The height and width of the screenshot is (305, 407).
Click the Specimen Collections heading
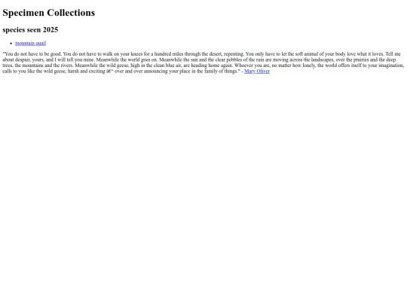tap(49, 13)
